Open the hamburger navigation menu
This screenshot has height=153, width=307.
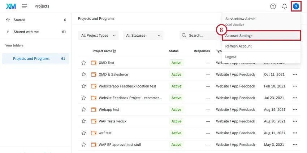[x=25, y=6]
